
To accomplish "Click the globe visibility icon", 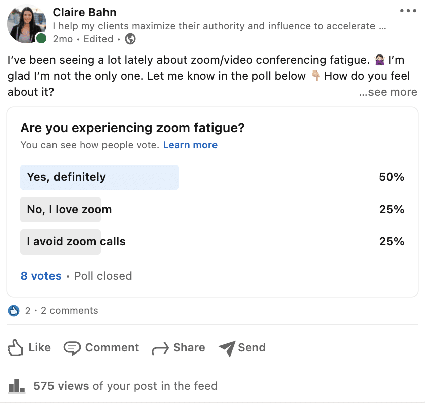I will [130, 39].
